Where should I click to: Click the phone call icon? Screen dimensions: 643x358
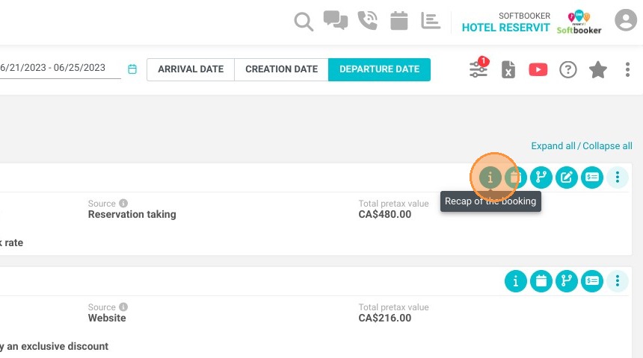click(367, 20)
